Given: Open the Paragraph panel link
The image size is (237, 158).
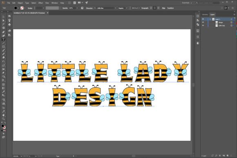Looking at the screenshot, I should click(x=145, y=8).
